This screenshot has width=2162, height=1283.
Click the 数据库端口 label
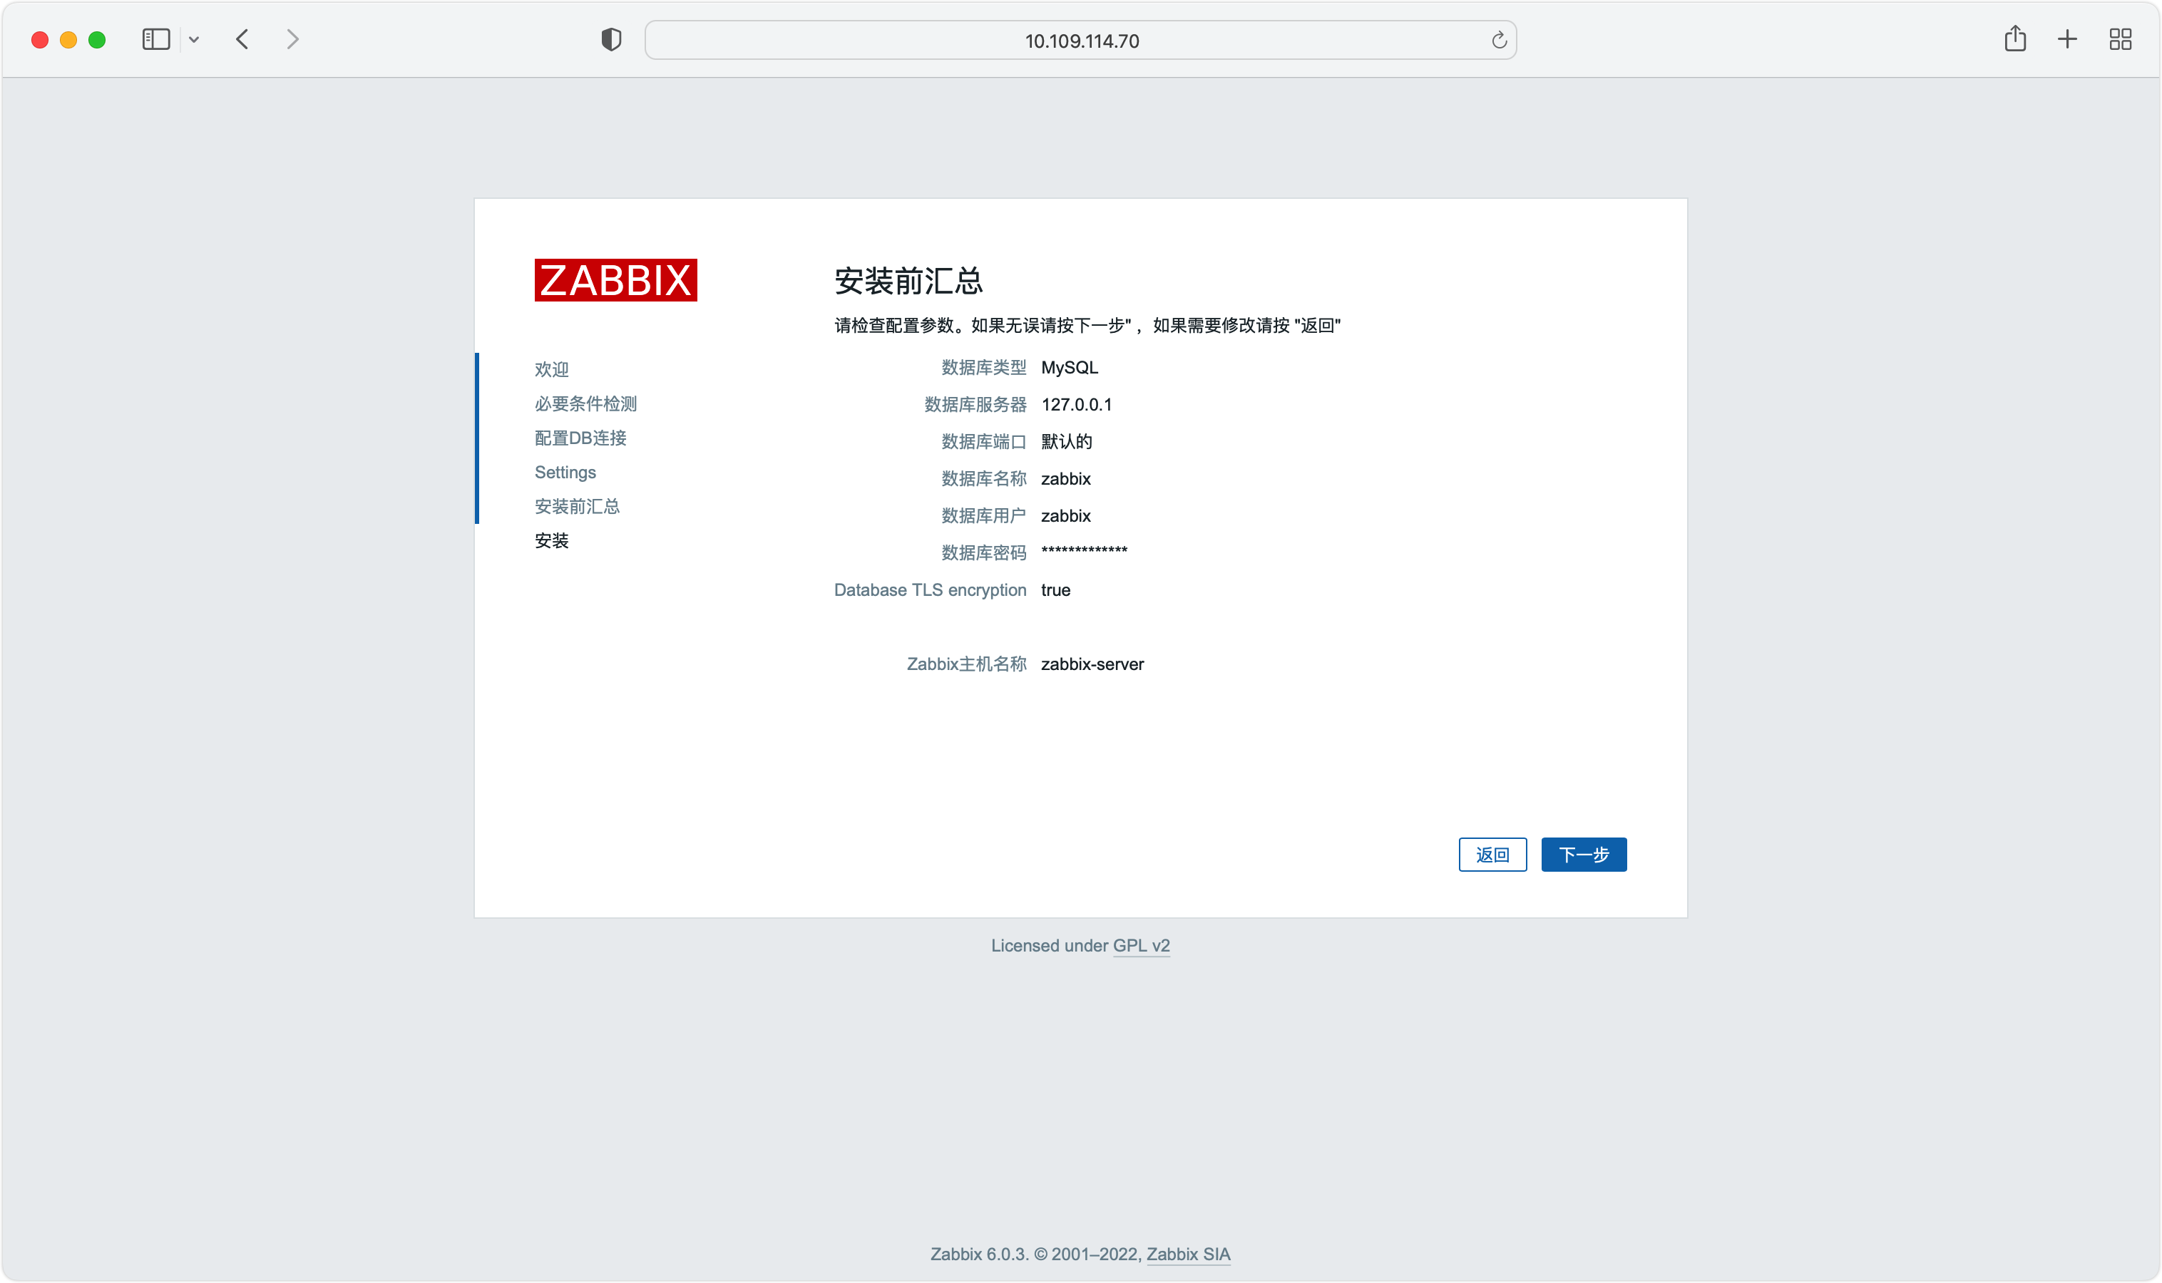point(984,442)
